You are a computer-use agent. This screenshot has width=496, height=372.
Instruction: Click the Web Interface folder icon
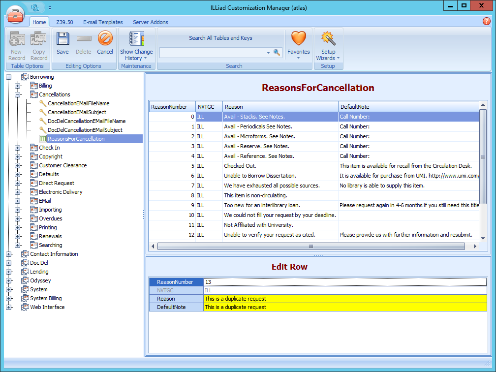point(25,307)
